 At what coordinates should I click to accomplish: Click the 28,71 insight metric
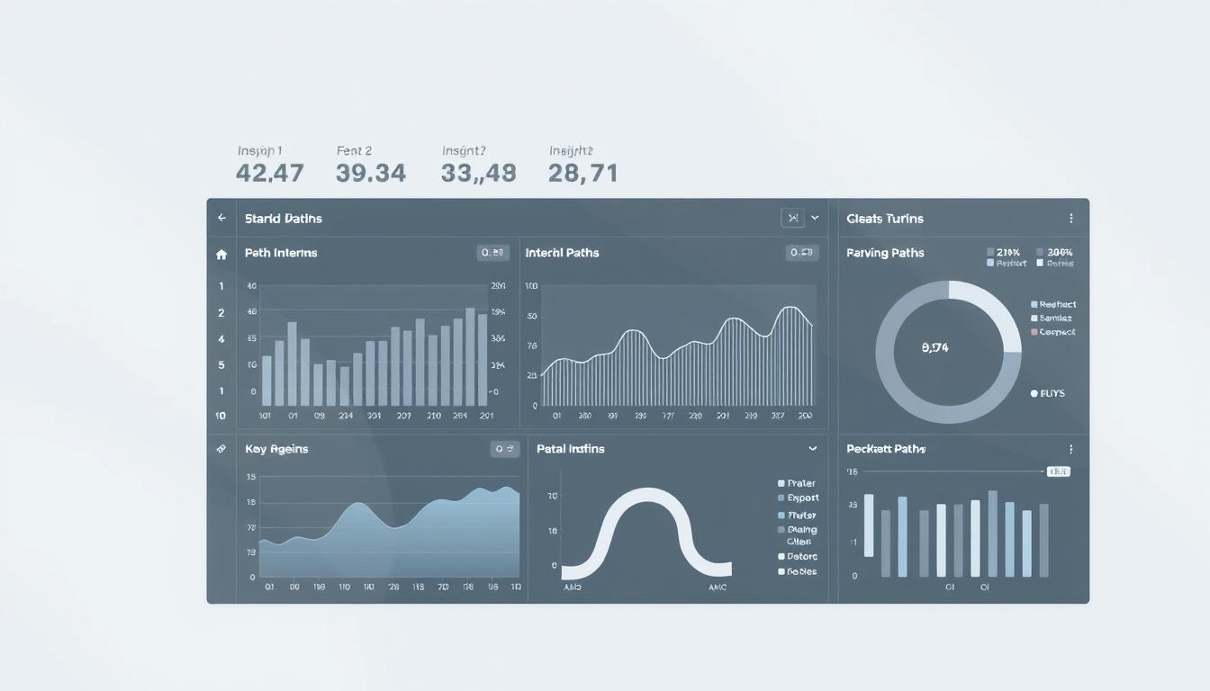click(x=582, y=173)
